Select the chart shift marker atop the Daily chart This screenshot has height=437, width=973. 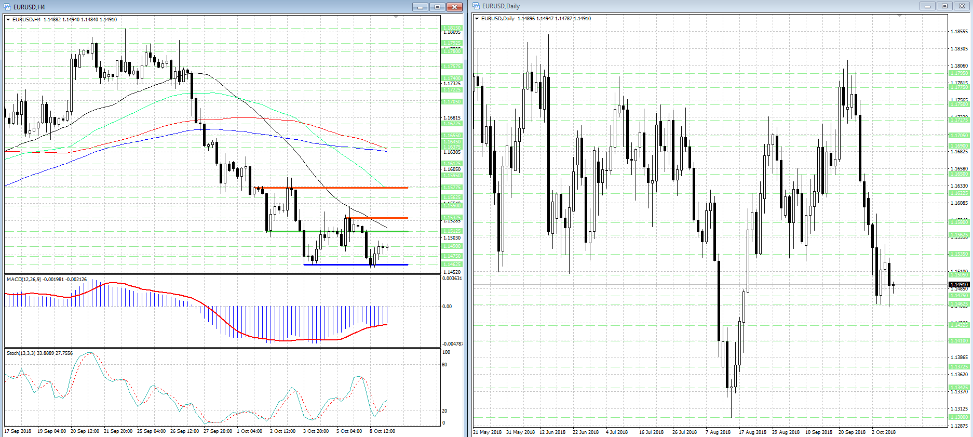(900, 16)
